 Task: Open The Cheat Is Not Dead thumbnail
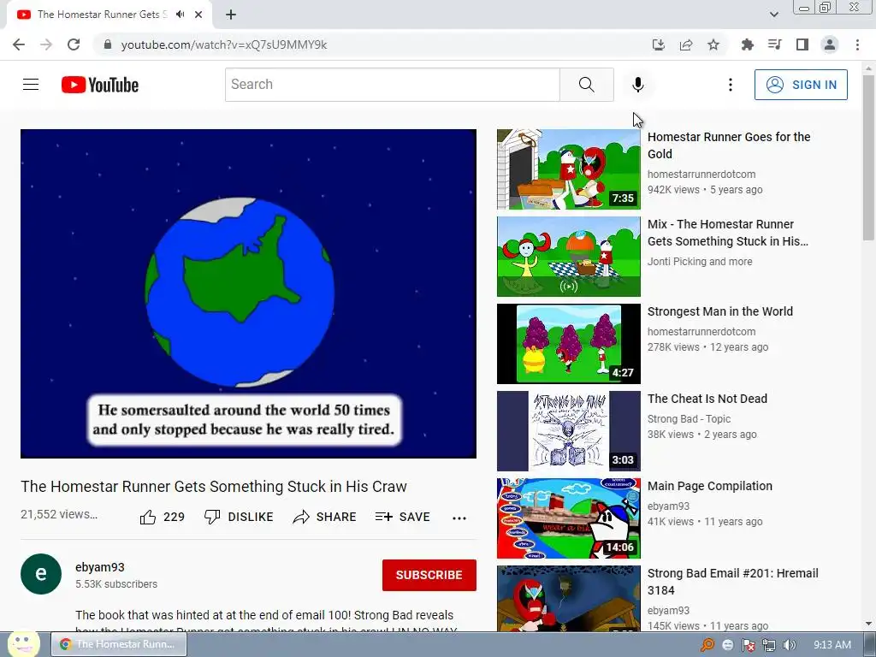pos(569,431)
